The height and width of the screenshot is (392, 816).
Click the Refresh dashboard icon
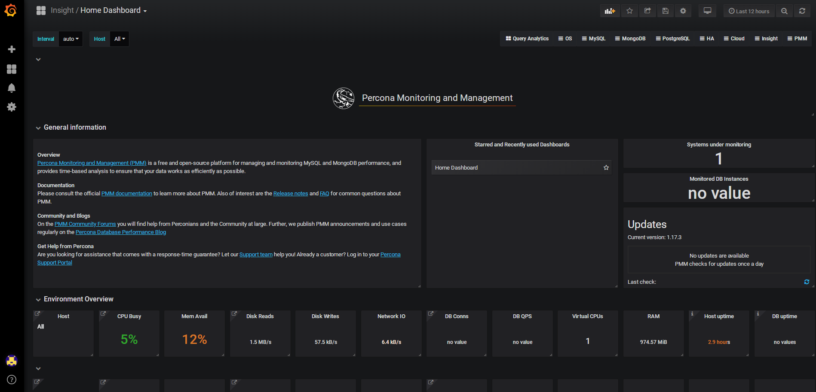802,11
